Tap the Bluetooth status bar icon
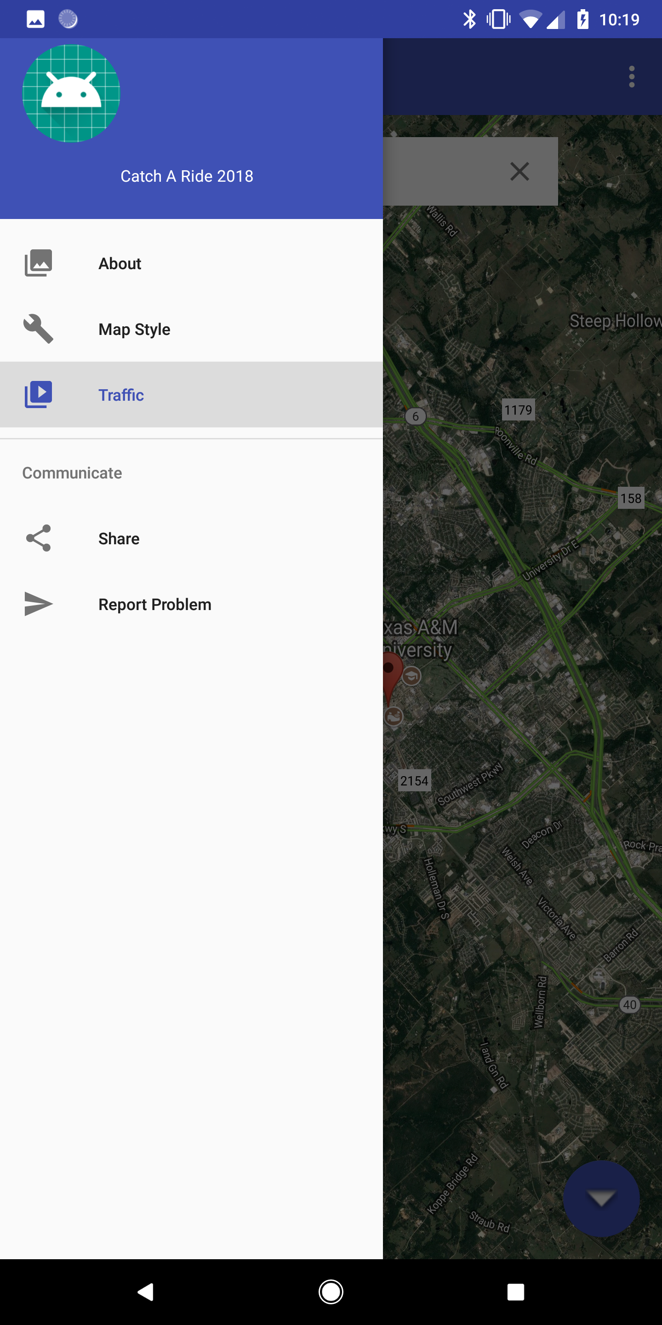The height and width of the screenshot is (1325, 662). 469,19
